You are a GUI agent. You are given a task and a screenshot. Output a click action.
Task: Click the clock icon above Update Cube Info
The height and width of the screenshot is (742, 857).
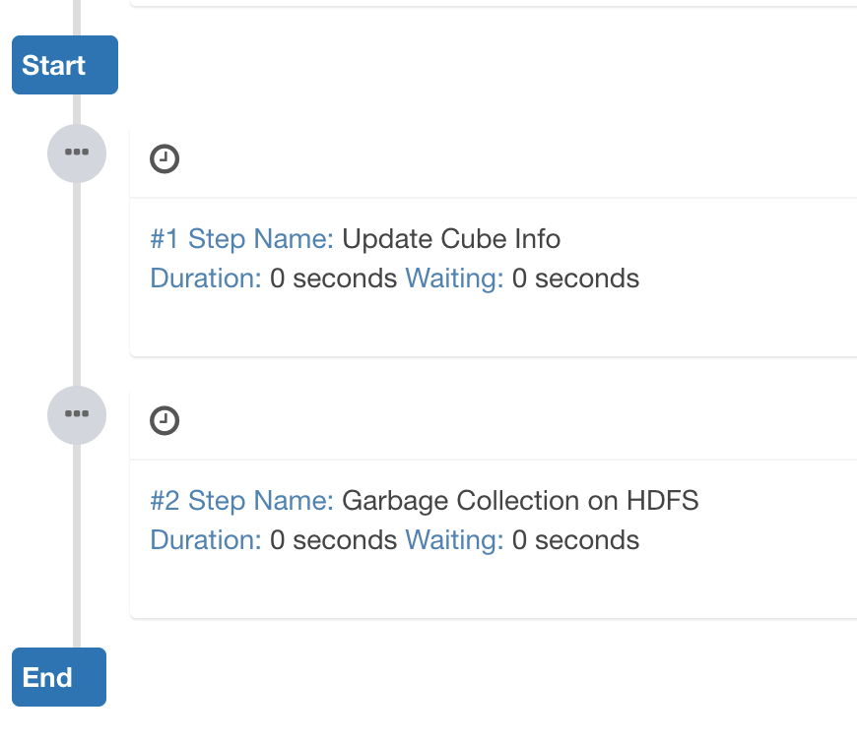pyautogui.click(x=165, y=159)
